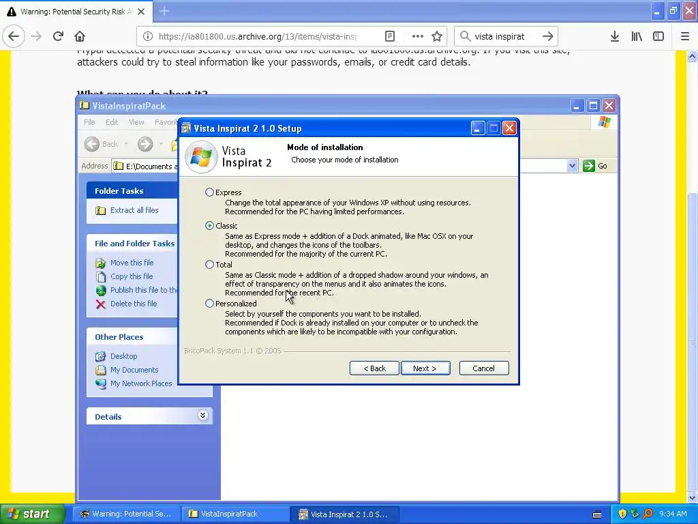
Task: Open Desktop under Other Places
Action: coord(124,356)
